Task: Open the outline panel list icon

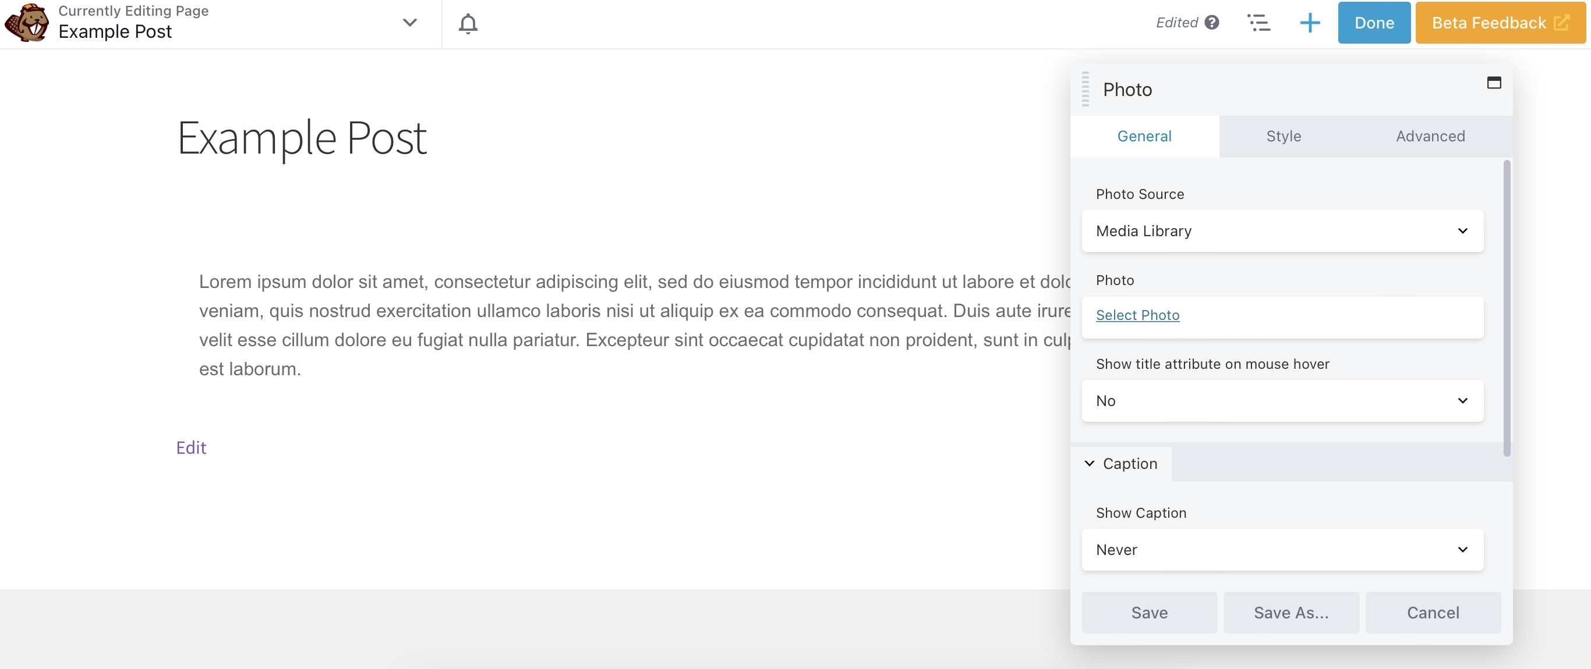Action: [x=1258, y=23]
